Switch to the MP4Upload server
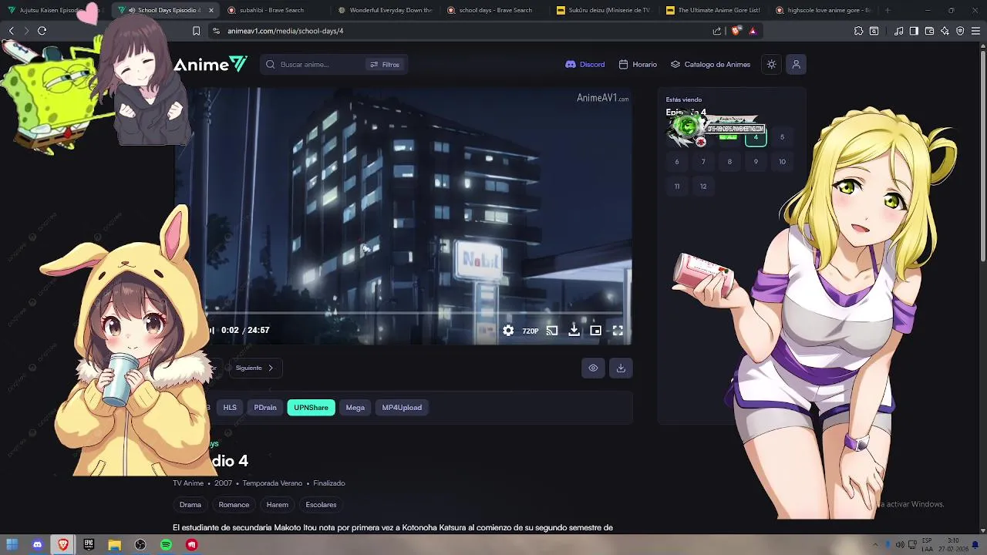Viewport: 987px width, 555px height. (x=402, y=407)
